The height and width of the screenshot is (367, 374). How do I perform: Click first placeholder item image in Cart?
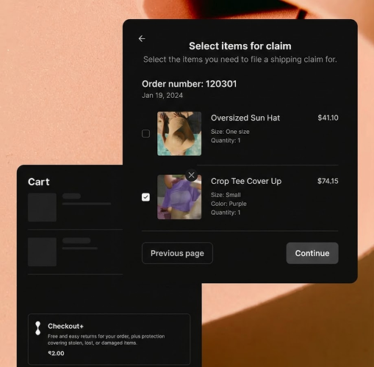coord(42,207)
